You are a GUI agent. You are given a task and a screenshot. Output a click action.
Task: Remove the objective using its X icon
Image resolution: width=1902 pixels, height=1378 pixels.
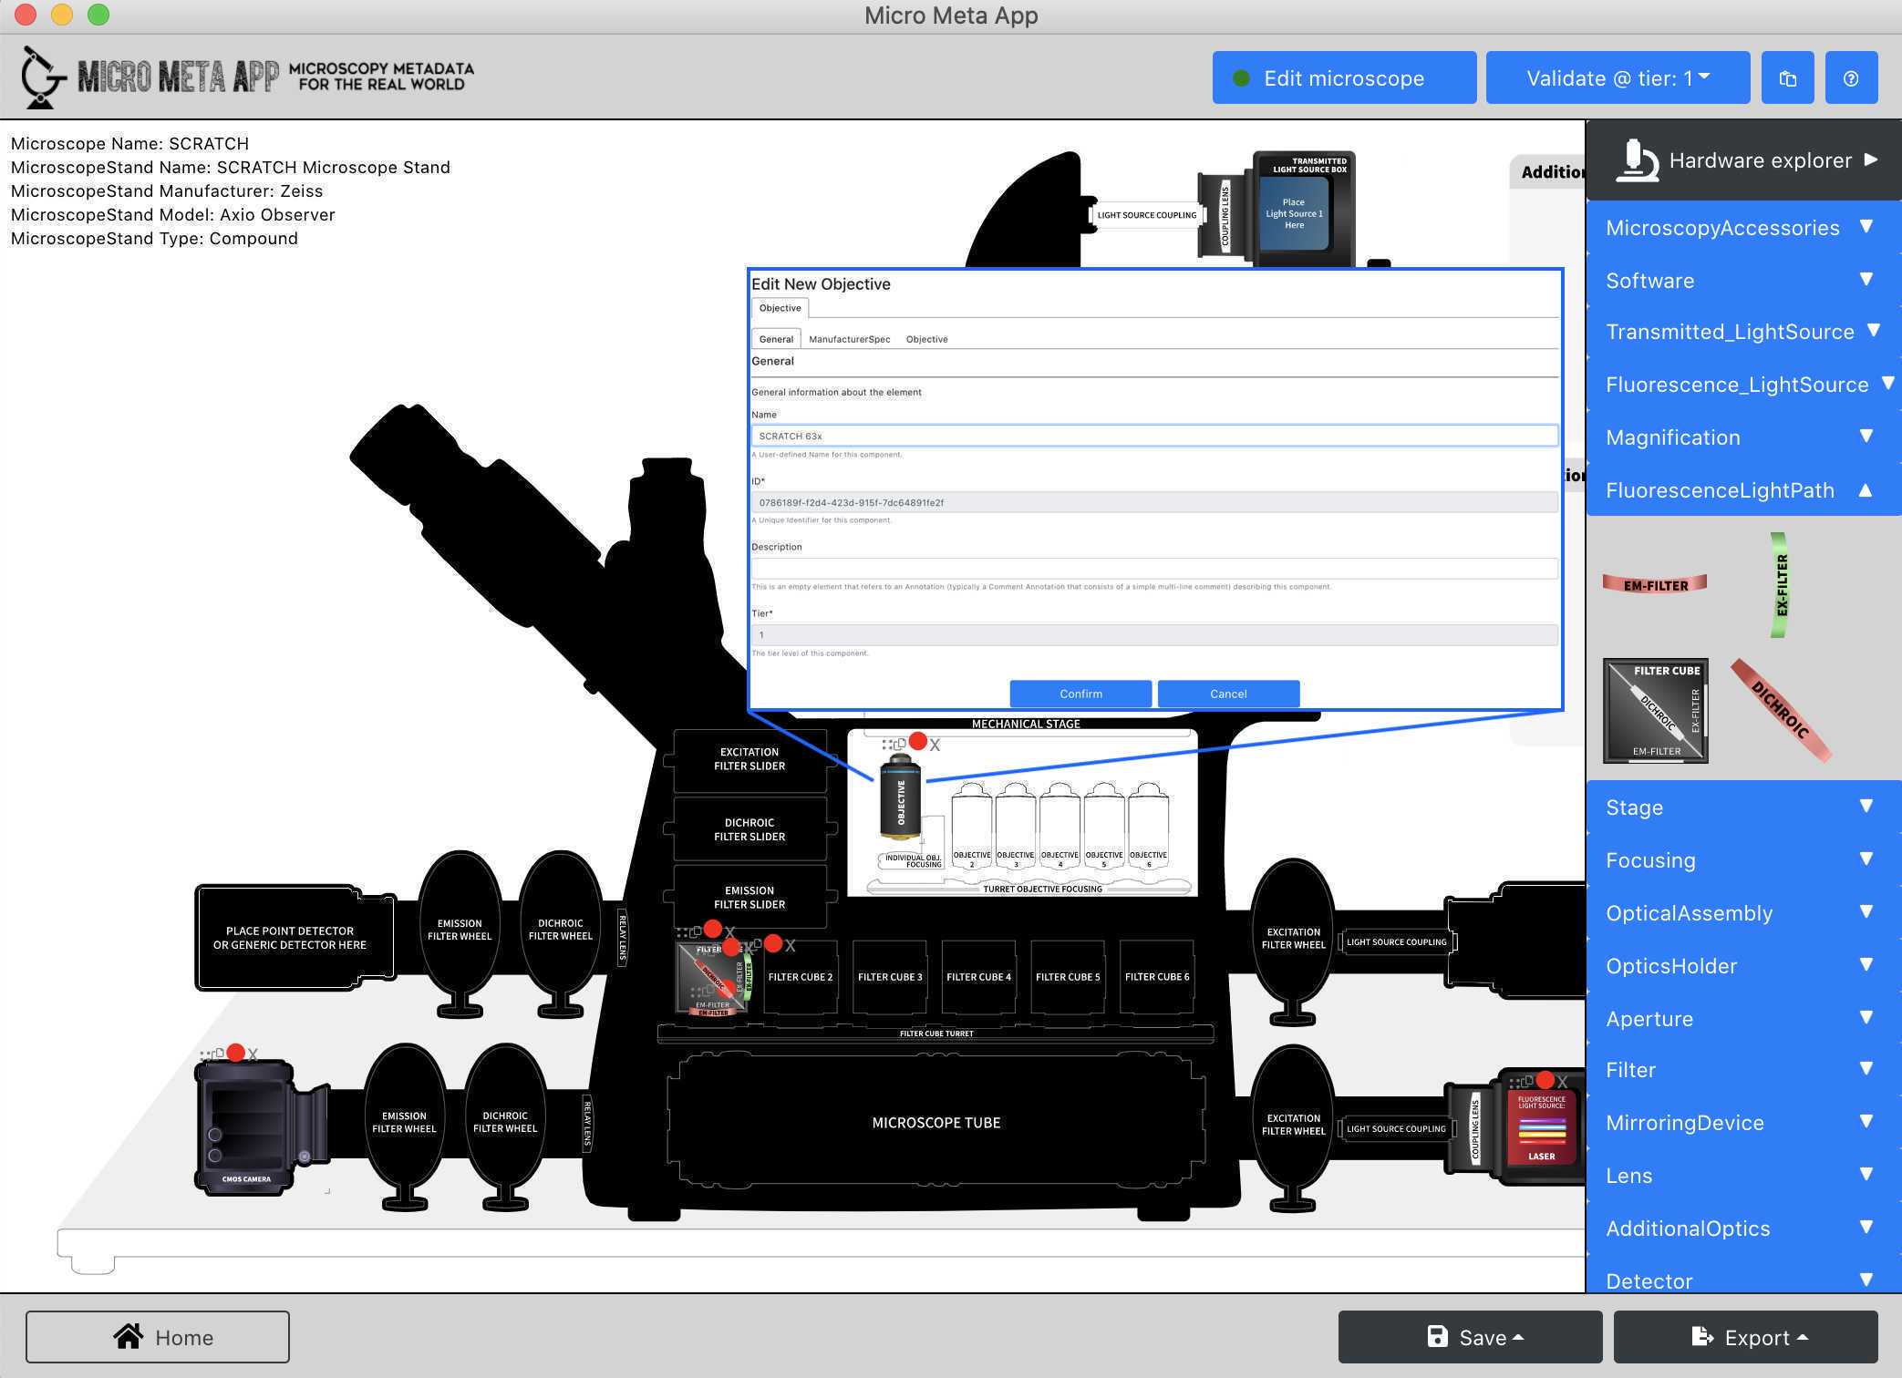pyautogui.click(x=935, y=745)
